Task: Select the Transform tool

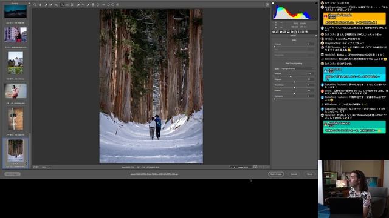Action: [72, 5]
